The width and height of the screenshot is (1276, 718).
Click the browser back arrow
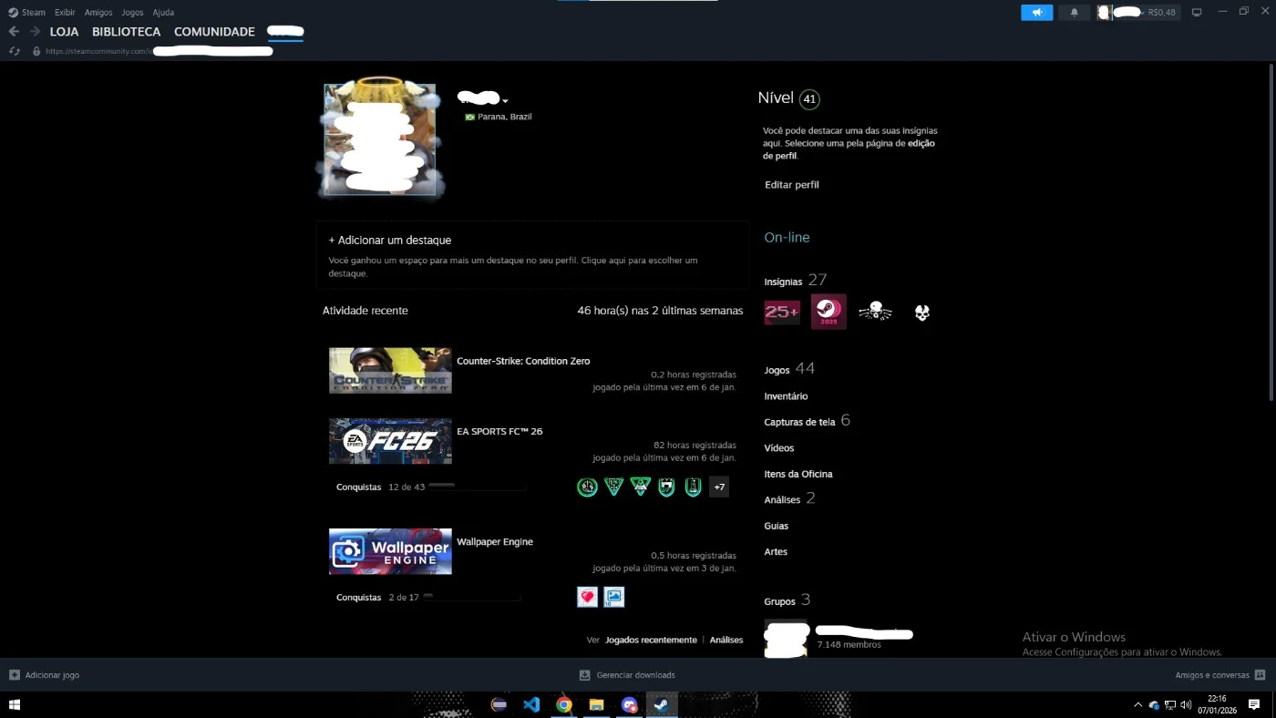click(14, 32)
